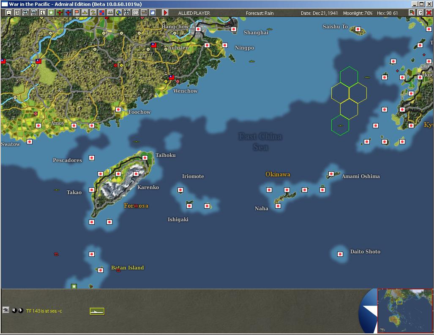
Task: Select the Swatow base marker
Action: point(30,142)
